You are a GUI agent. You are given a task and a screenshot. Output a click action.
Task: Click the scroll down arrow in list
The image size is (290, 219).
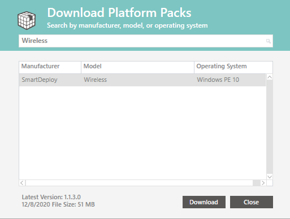click(x=270, y=177)
